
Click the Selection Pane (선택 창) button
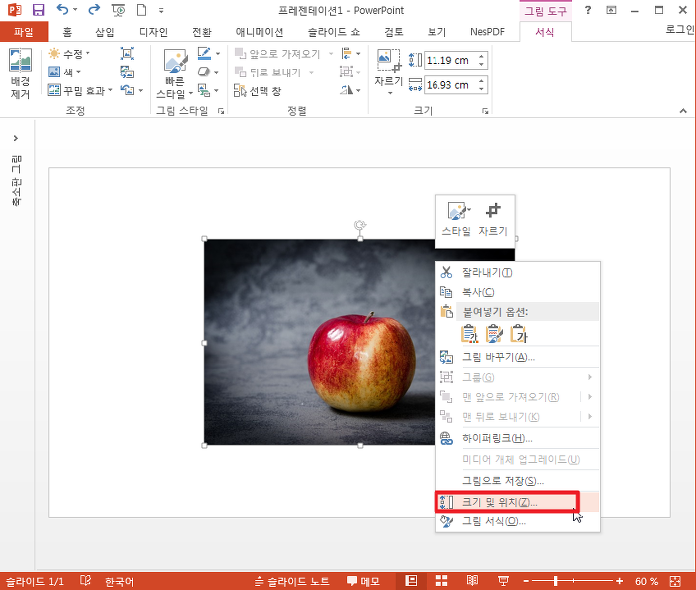tap(258, 91)
